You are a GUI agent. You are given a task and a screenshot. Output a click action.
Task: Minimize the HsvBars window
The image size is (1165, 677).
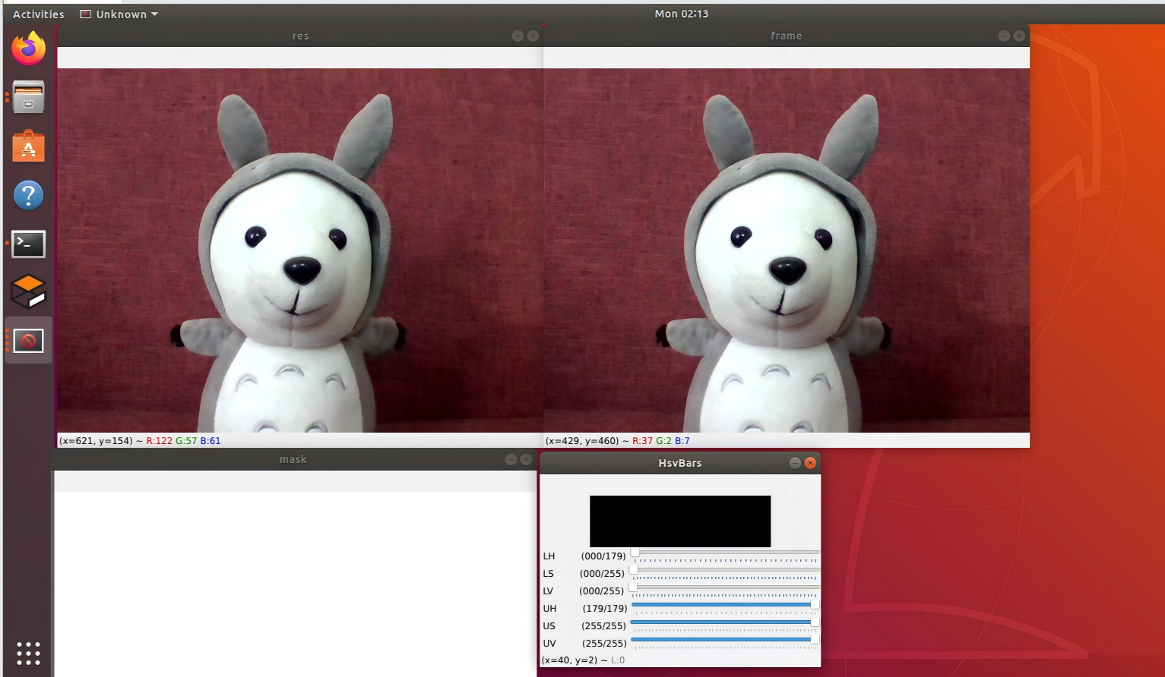(x=795, y=463)
